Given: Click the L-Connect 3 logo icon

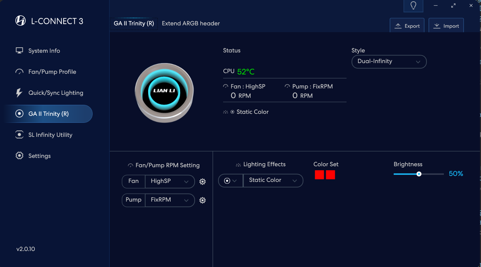Looking at the screenshot, I should 21,21.
